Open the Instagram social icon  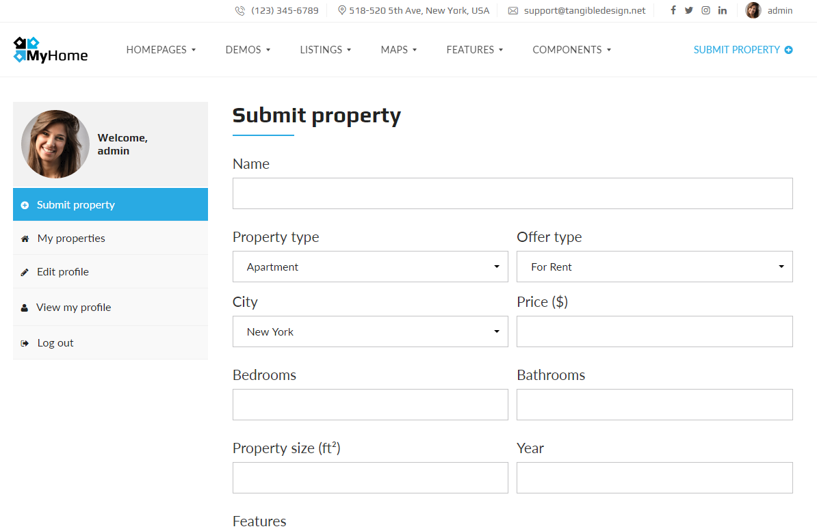click(x=705, y=10)
